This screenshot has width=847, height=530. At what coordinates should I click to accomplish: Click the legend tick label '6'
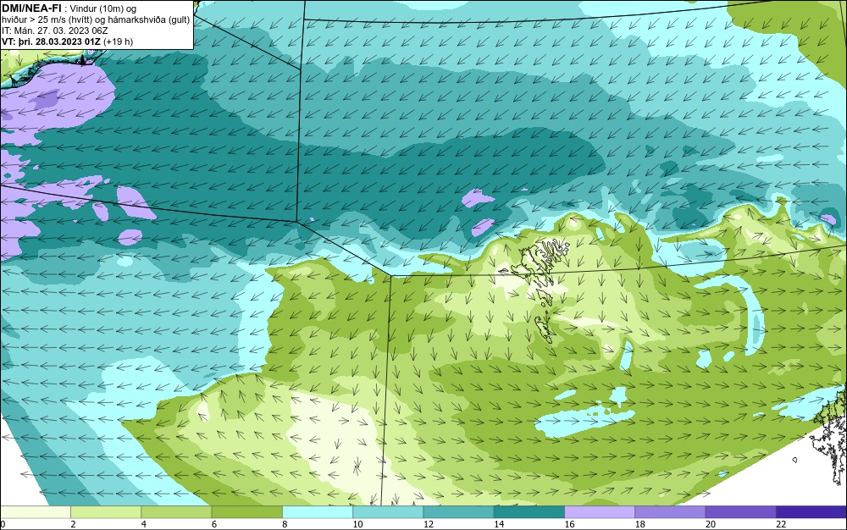(x=214, y=524)
